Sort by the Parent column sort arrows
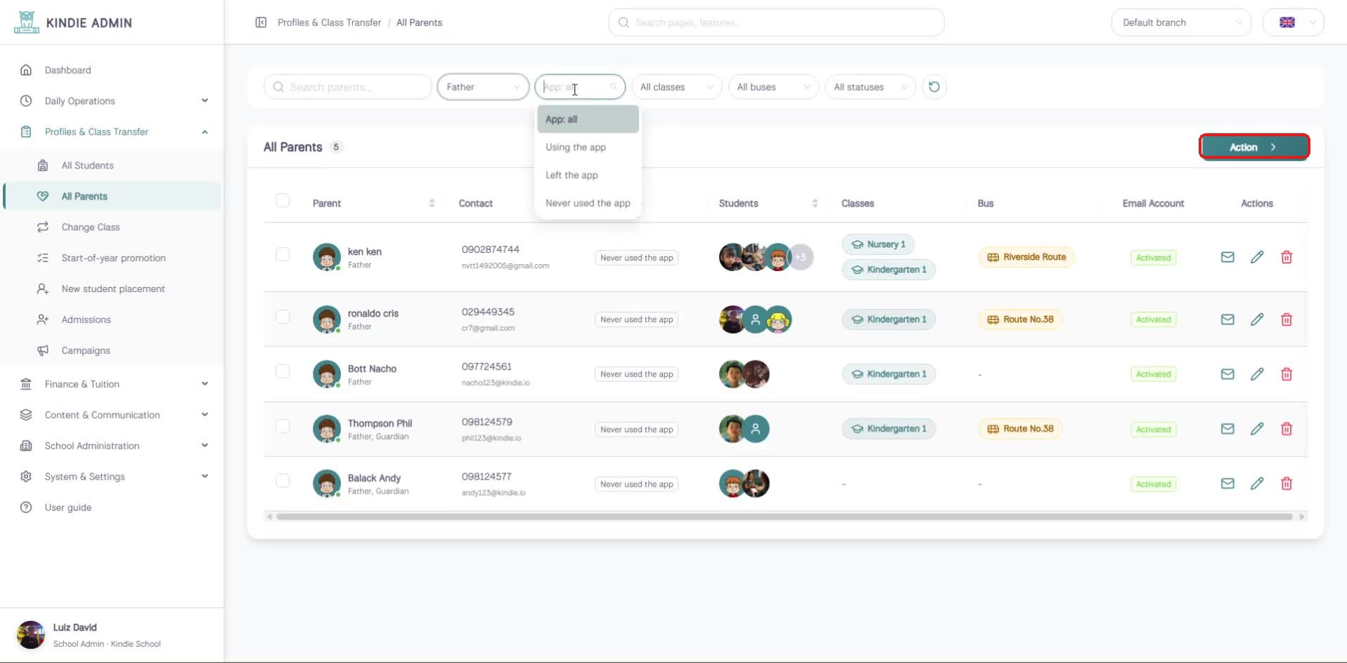 tap(432, 203)
